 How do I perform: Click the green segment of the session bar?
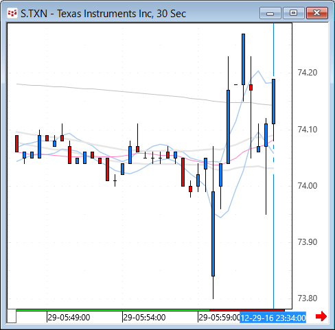point(113,310)
